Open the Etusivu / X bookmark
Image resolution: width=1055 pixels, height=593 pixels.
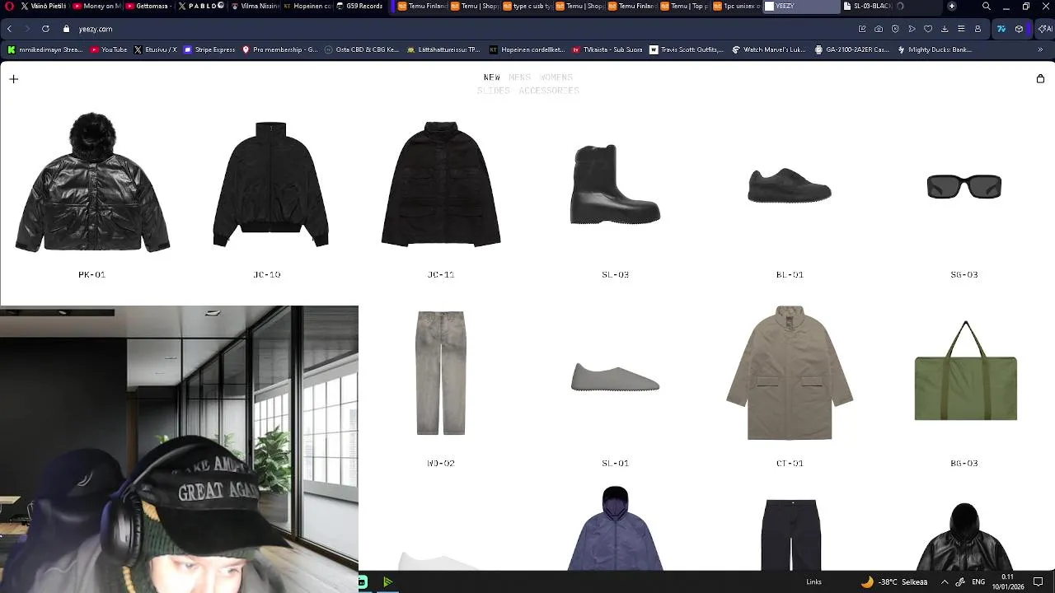coord(155,49)
